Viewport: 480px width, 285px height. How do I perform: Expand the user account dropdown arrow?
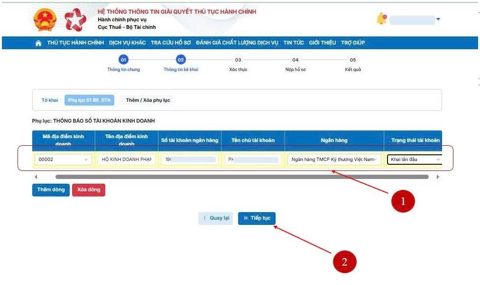438,19
